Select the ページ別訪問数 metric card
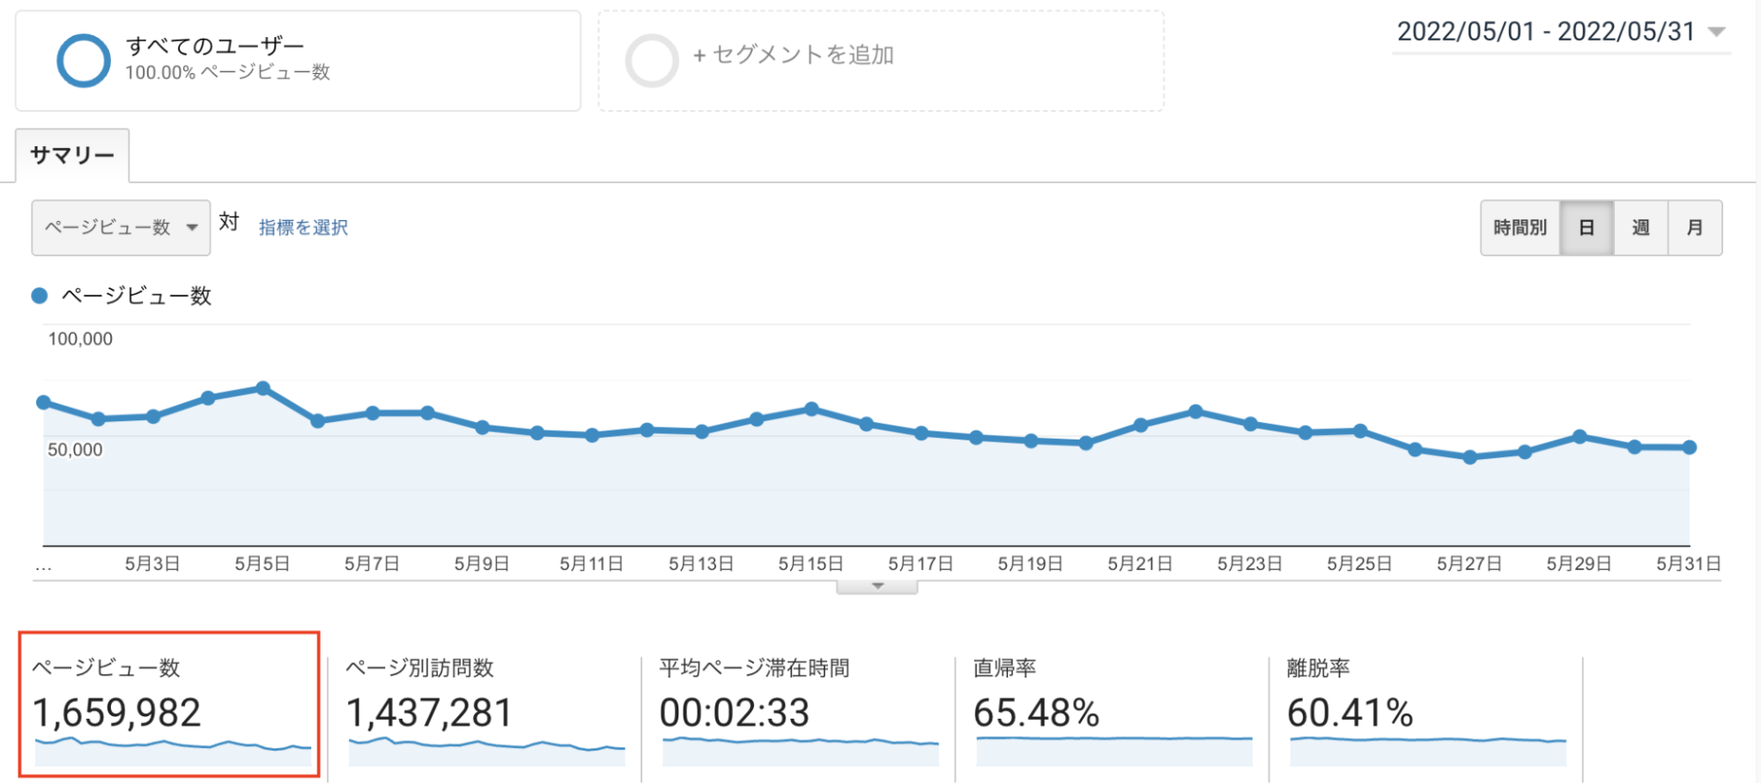 coord(485,718)
